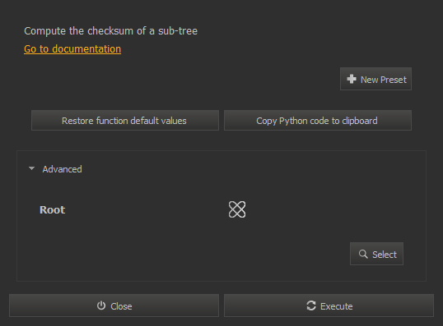443x326 pixels.
Task: Choose a Root occurrence with Select
Action: 376,254
